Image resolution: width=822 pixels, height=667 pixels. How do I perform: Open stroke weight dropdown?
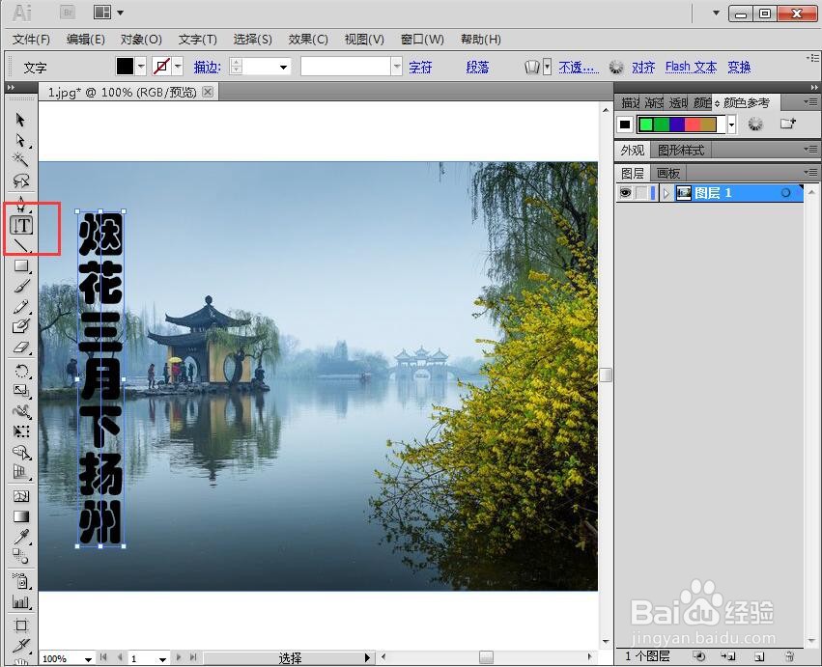[283, 67]
